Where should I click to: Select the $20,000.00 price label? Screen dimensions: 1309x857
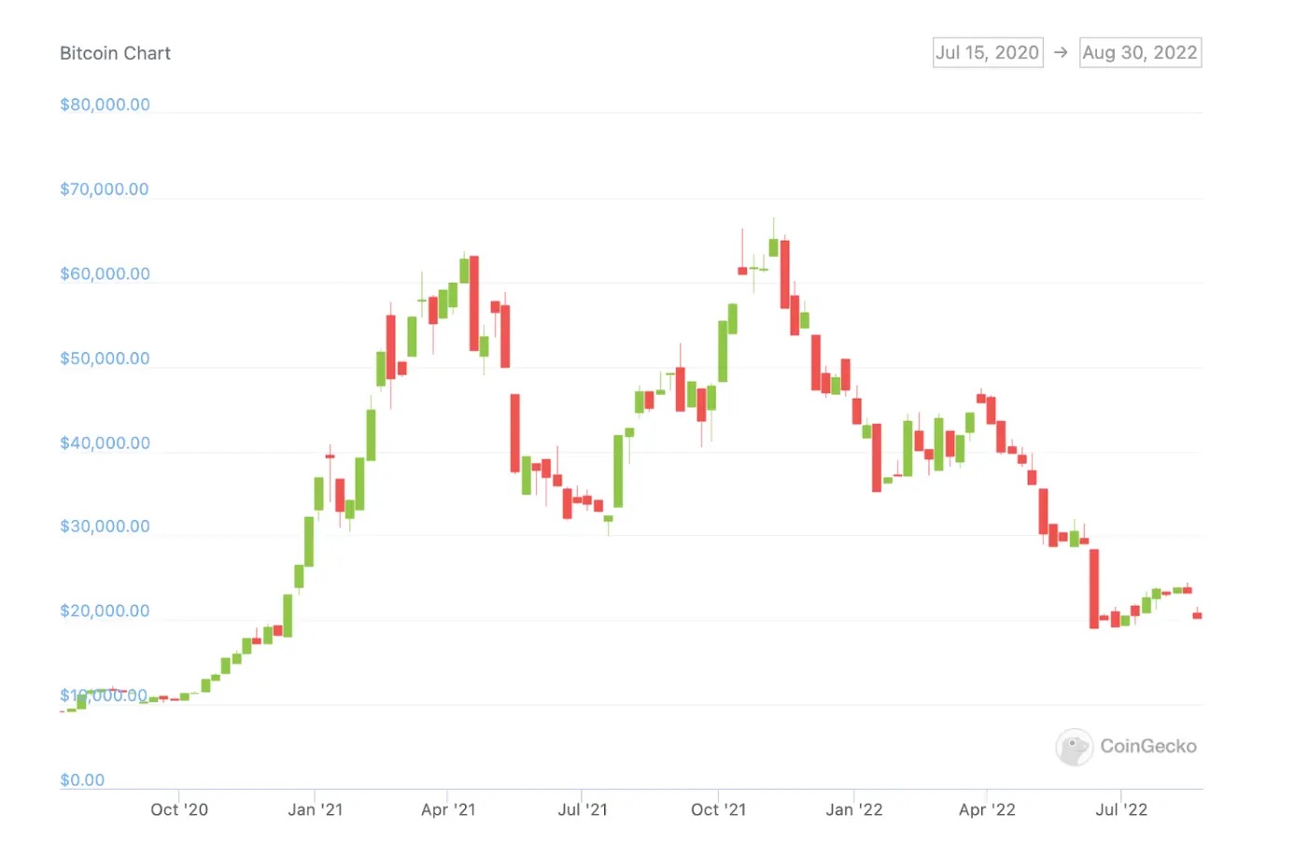[105, 611]
